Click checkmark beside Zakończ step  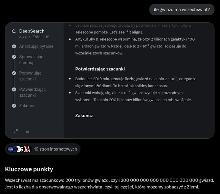click(x=14, y=106)
